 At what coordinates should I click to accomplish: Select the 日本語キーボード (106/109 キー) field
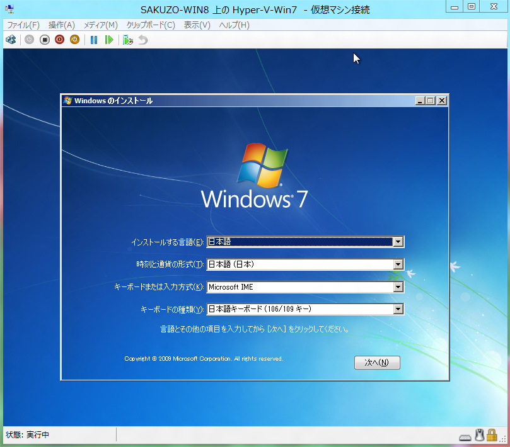coord(305,309)
